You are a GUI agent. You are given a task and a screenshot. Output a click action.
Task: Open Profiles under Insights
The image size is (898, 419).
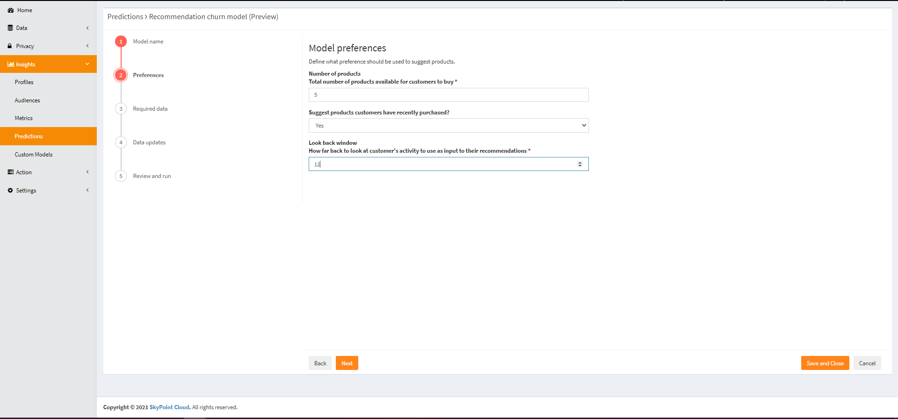pyautogui.click(x=24, y=82)
